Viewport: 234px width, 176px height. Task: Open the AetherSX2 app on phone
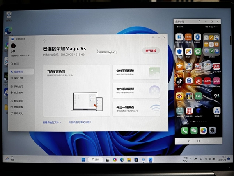coord(199,112)
